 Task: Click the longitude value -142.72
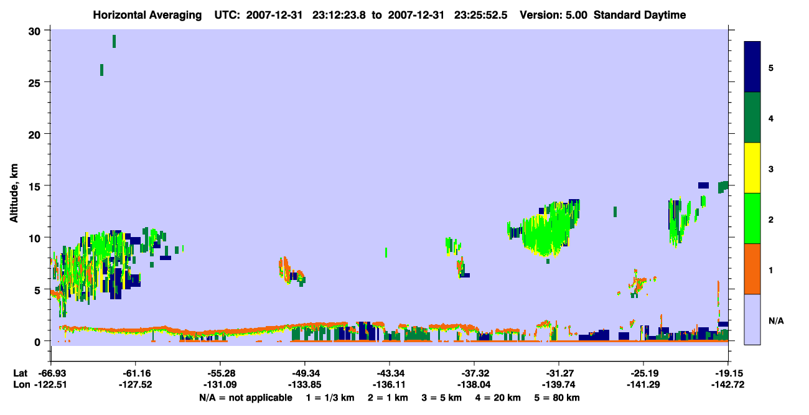click(x=728, y=385)
